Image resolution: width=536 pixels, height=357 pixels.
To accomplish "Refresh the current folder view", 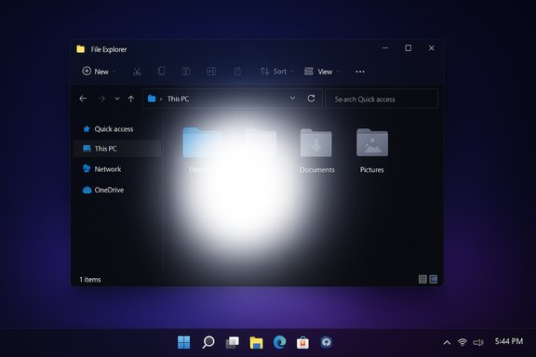I will click(x=311, y=99).
